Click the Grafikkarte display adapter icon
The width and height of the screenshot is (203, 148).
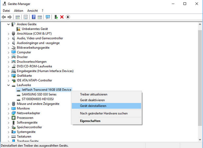pos(13,76)
